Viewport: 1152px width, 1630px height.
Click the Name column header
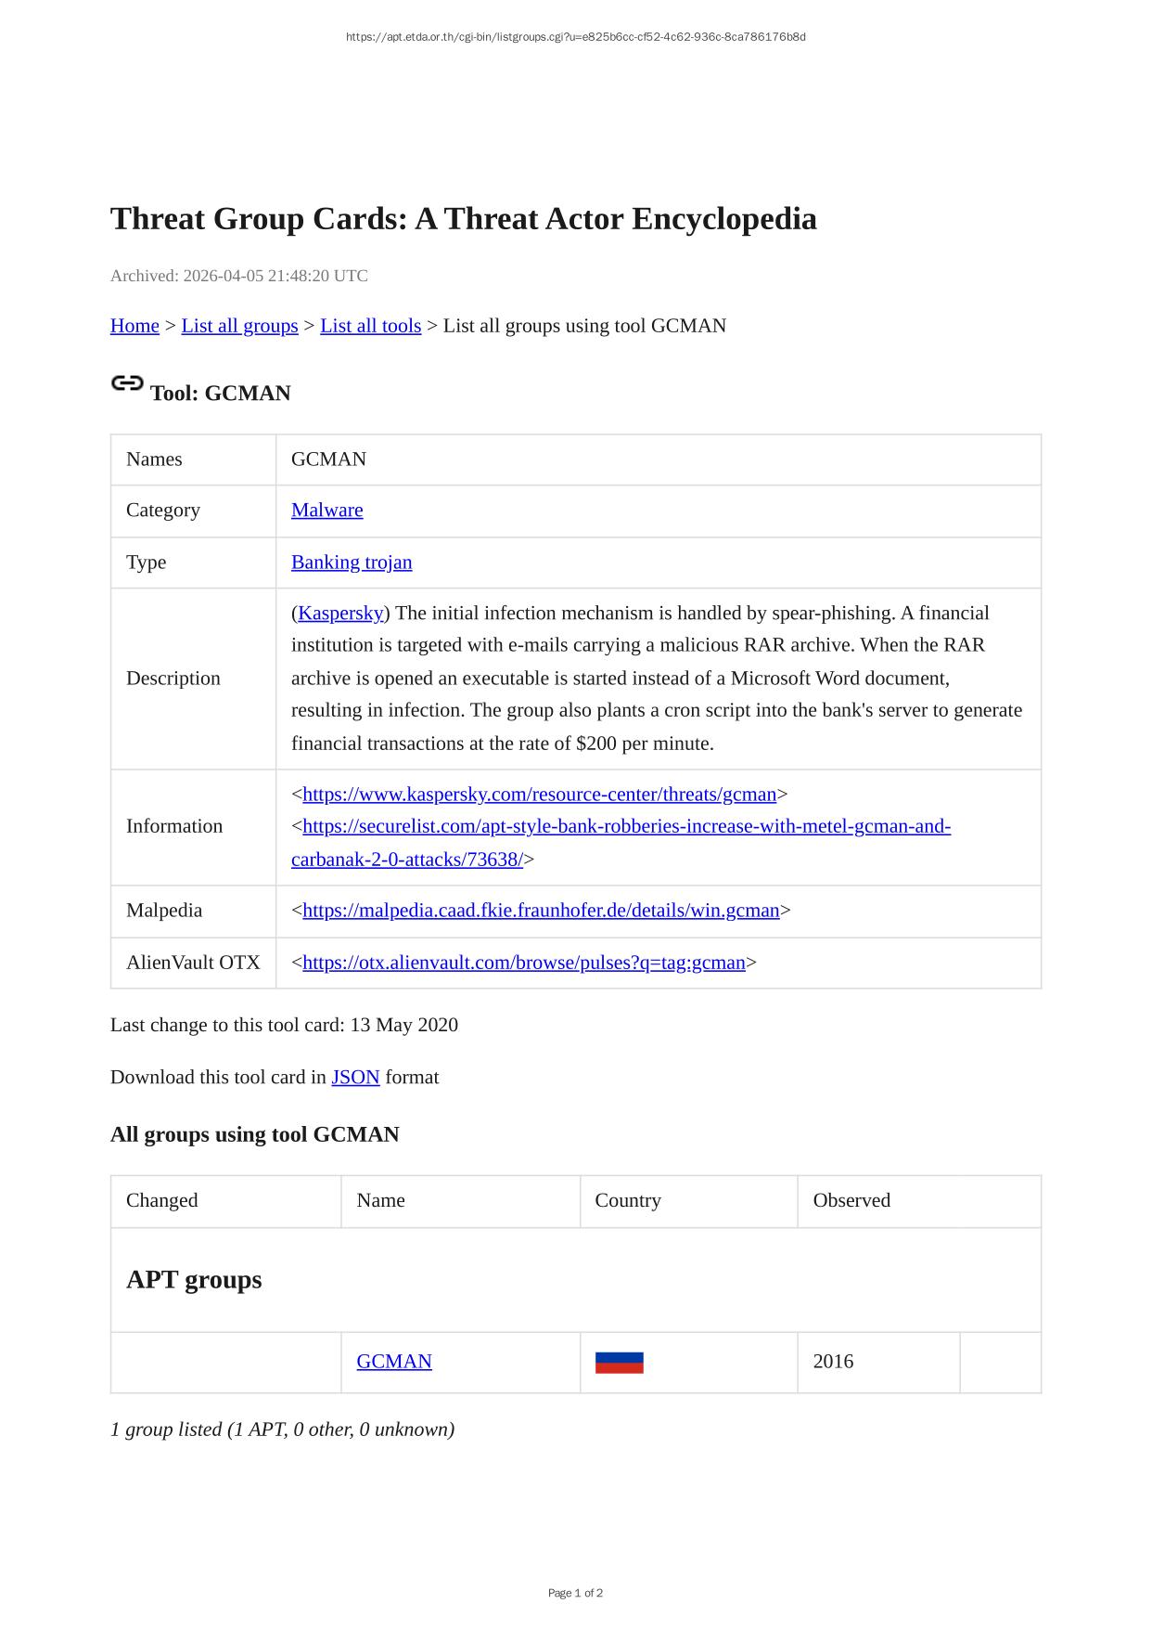[380, 1200]
